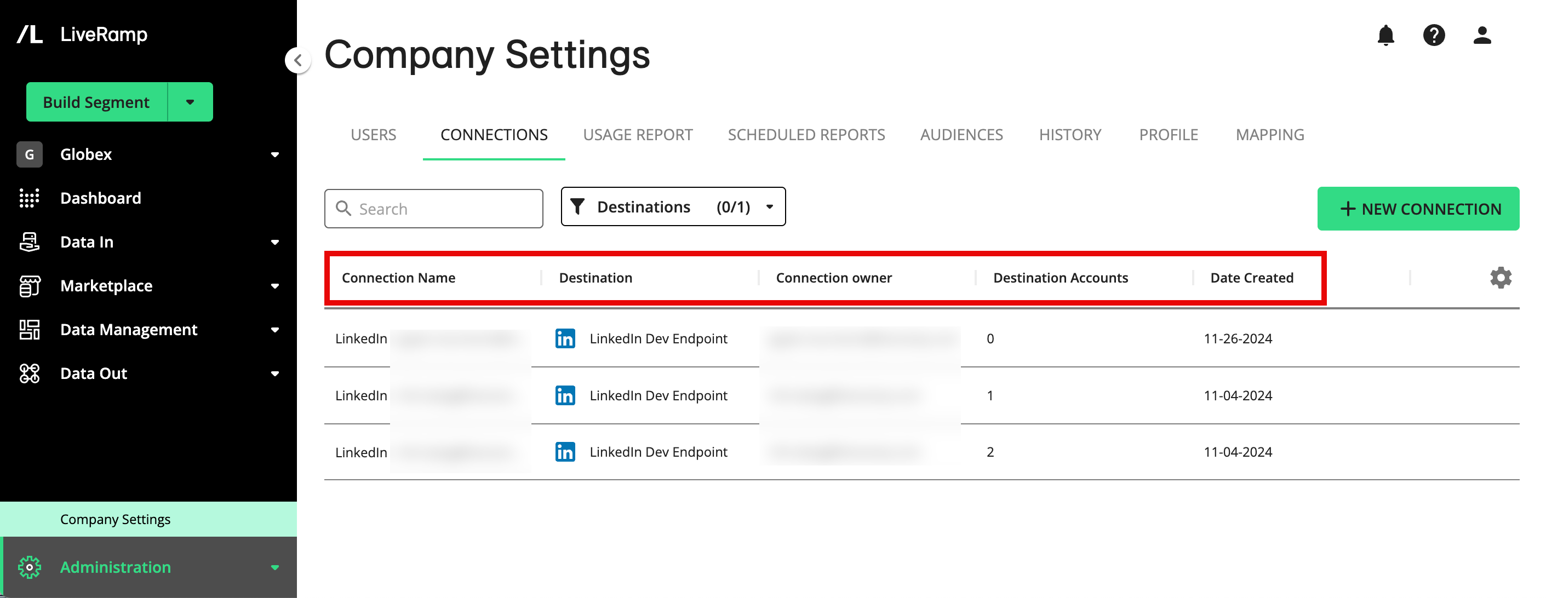
Task: Open the Destinations filter dropdown
Action: 673,206
